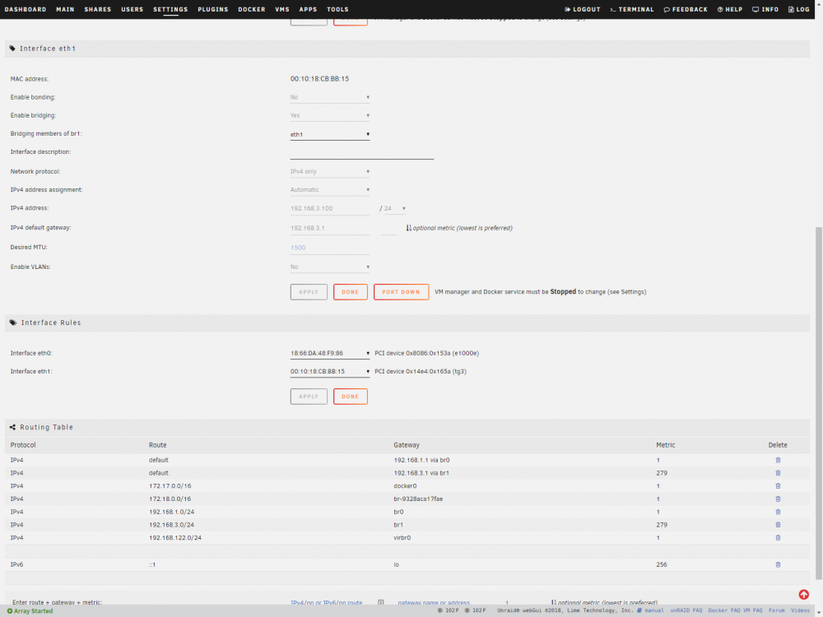Open the Forum link
Viewport: 823px width, 617px height.
777,610
